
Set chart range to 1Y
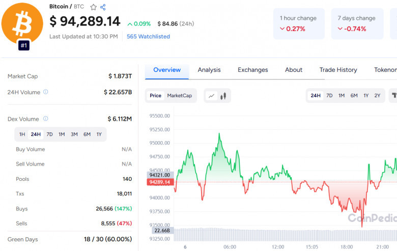click(366, 96)
